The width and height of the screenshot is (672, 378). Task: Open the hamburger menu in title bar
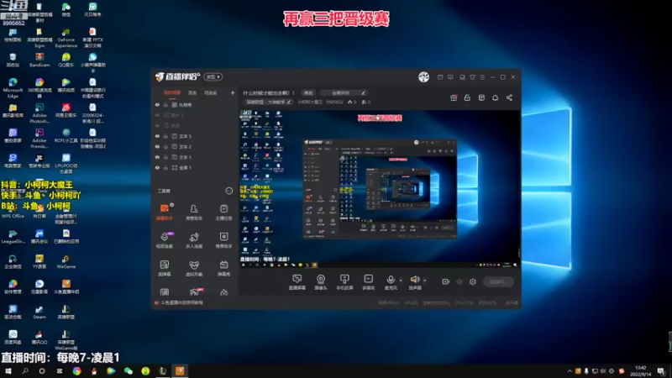pyautogui.click(x=482, y=77)
